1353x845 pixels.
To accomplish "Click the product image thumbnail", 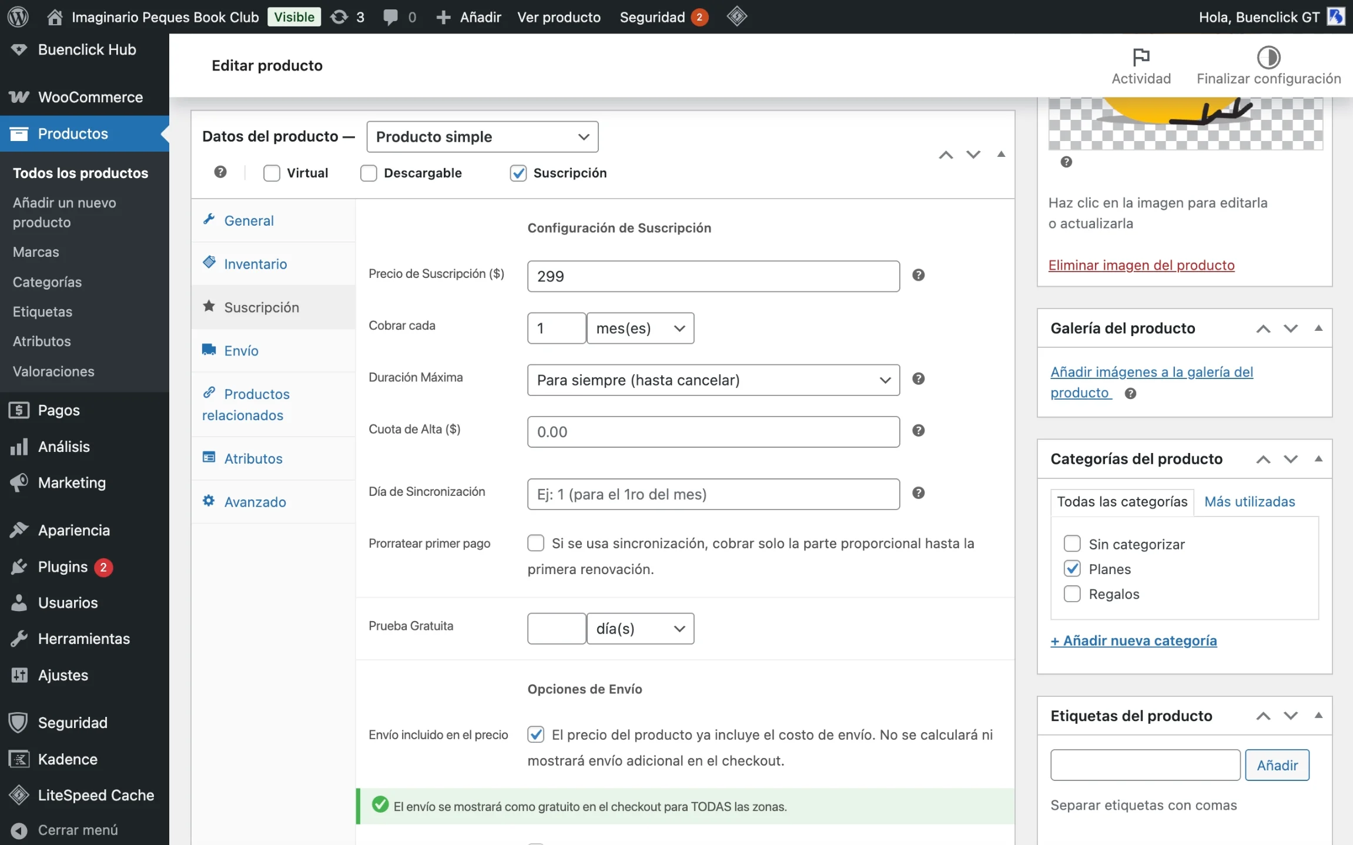I will click(1185, 123).
